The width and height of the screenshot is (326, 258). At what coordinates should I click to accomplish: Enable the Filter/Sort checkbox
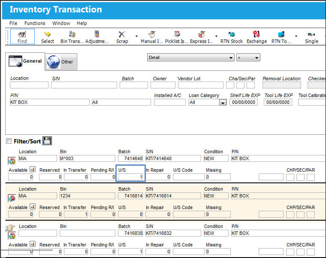click(x=9, y=141)
